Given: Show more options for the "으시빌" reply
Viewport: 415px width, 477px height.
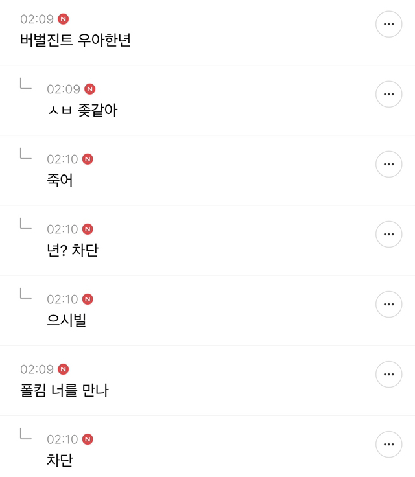Looking at the screenshot, I should [x=389, y=304].
